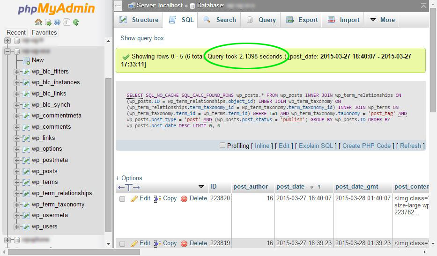Viewport: 437px width, 256px height.
Task: Open phpMyAdmin documentation help icon
Action: (x=57, y=22)
